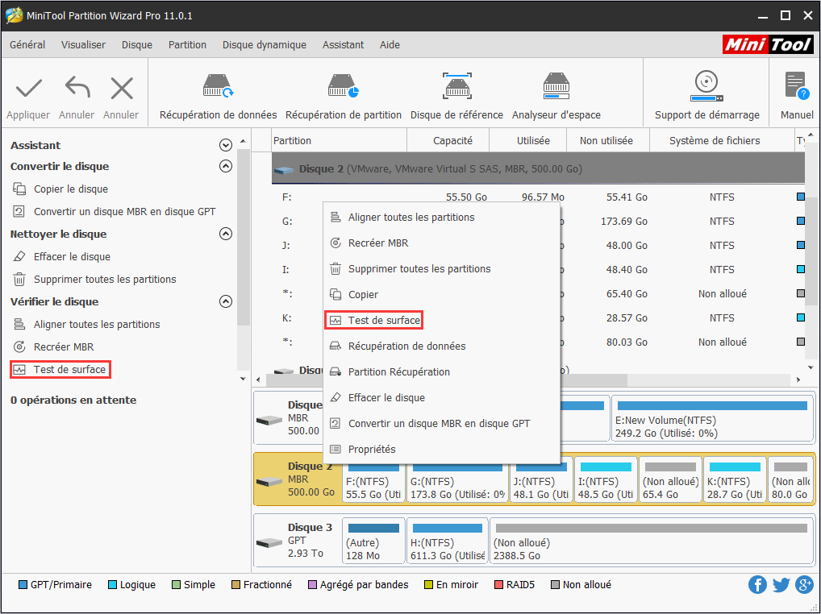Screen dimensions: 821x614
Task: Sort by the Partition column header
Action: 340,141
